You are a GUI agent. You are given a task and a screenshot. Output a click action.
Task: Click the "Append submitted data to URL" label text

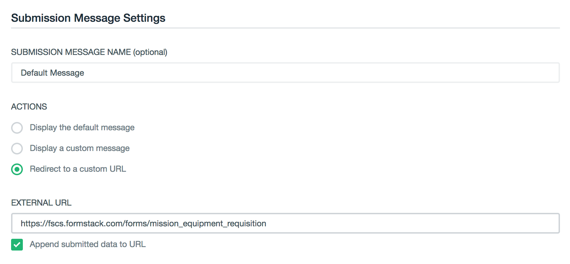tap(88, 244)
